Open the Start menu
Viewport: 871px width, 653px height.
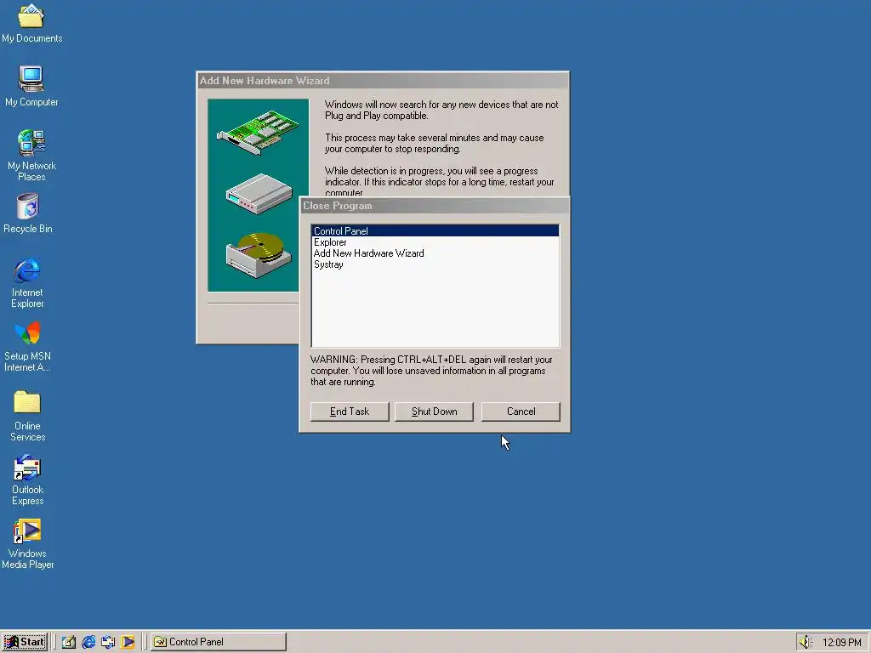click(x=24, y=642)
